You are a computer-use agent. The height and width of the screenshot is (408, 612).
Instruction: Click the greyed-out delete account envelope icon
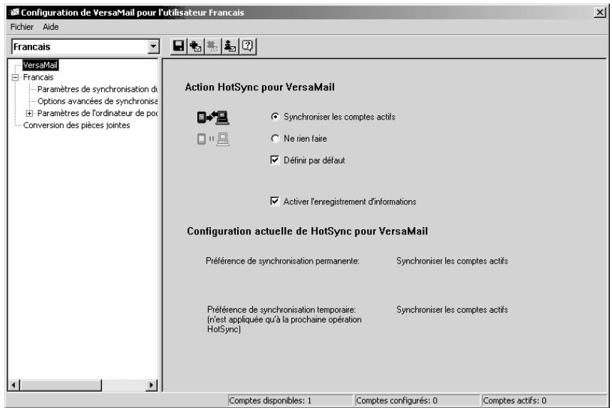tap(213, 46)
